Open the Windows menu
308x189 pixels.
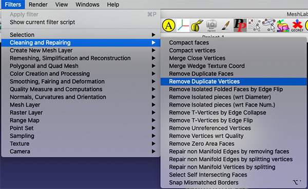(87, 4)
